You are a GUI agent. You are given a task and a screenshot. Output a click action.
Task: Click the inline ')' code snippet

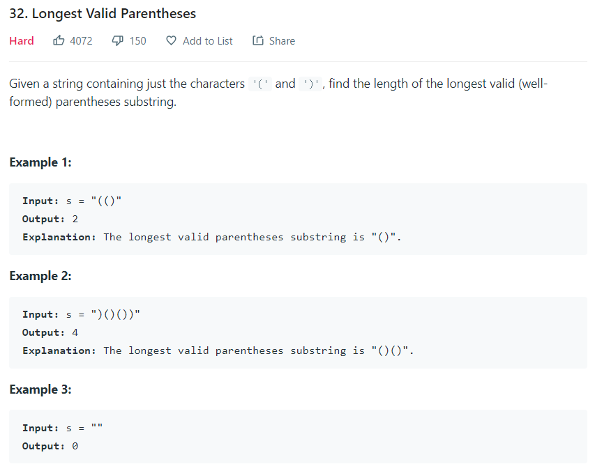(310, 84)
